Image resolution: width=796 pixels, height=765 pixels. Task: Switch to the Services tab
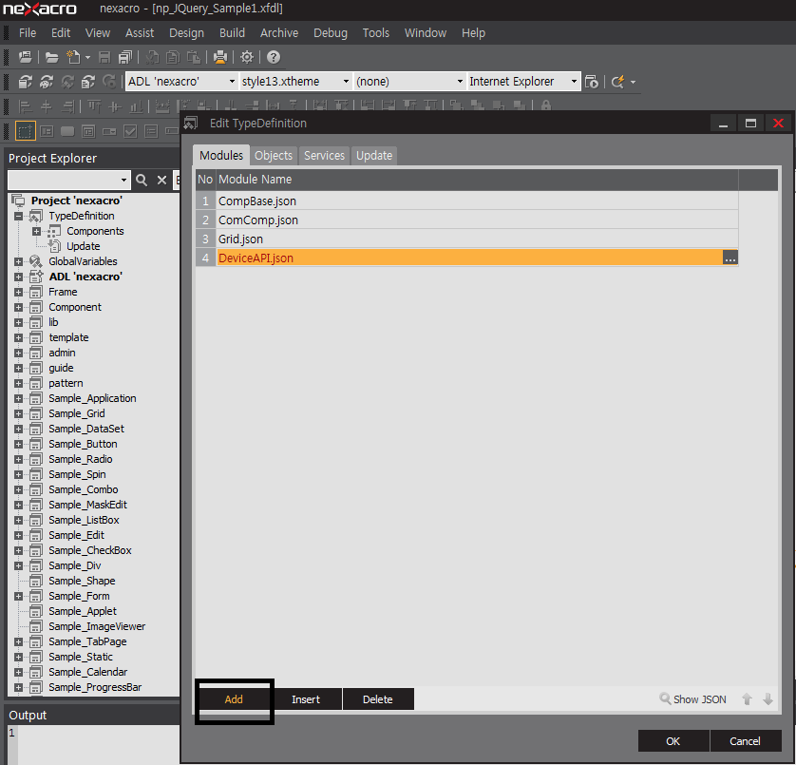click(x=324, y=156)
